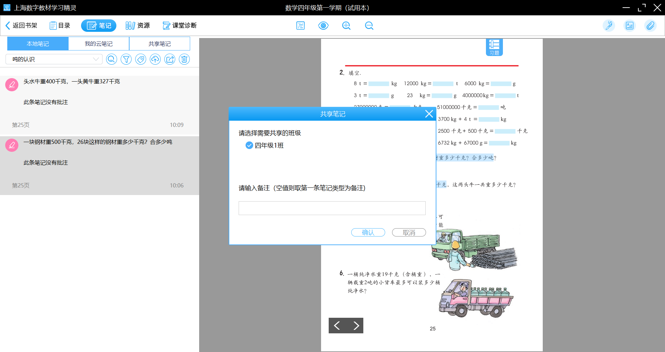This screenshot has width=665, height=352.
Task: Open the 目录 table of contents
Action: click(60, 26)
